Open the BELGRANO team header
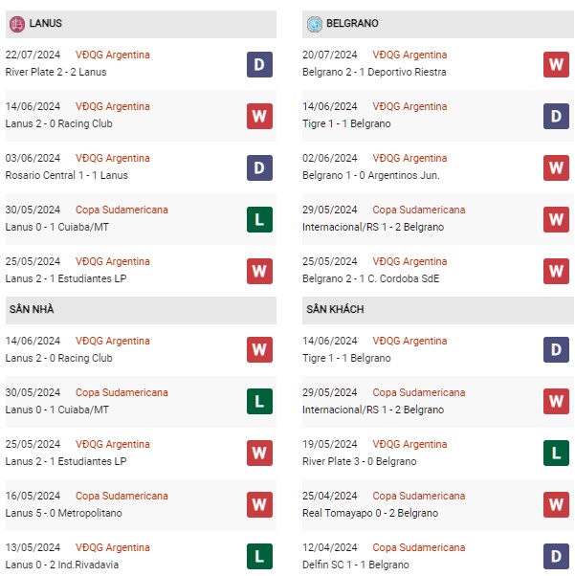 pos(437,24)
